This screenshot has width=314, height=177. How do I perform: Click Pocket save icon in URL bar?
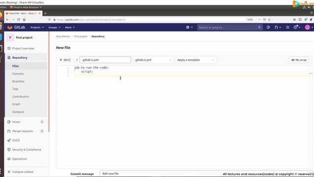[x=264, y=20]
